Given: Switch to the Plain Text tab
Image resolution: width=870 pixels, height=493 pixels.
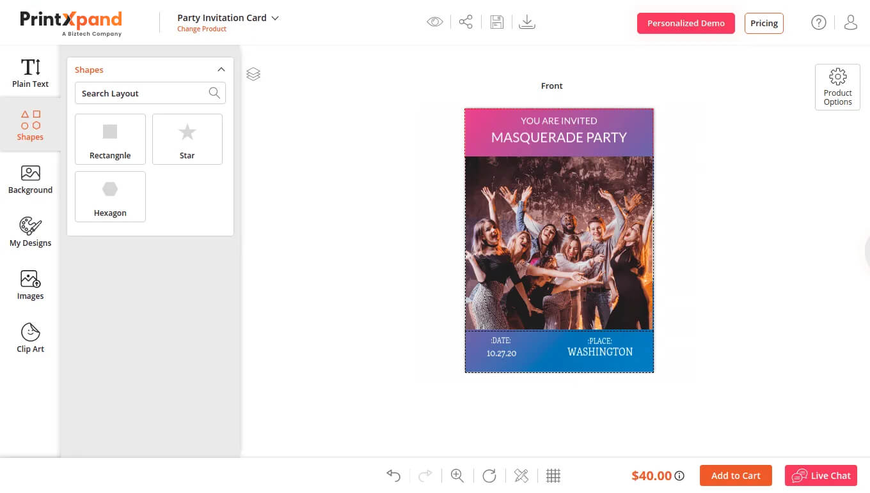Looking at the screenshot, I should [x=30, y=72].
